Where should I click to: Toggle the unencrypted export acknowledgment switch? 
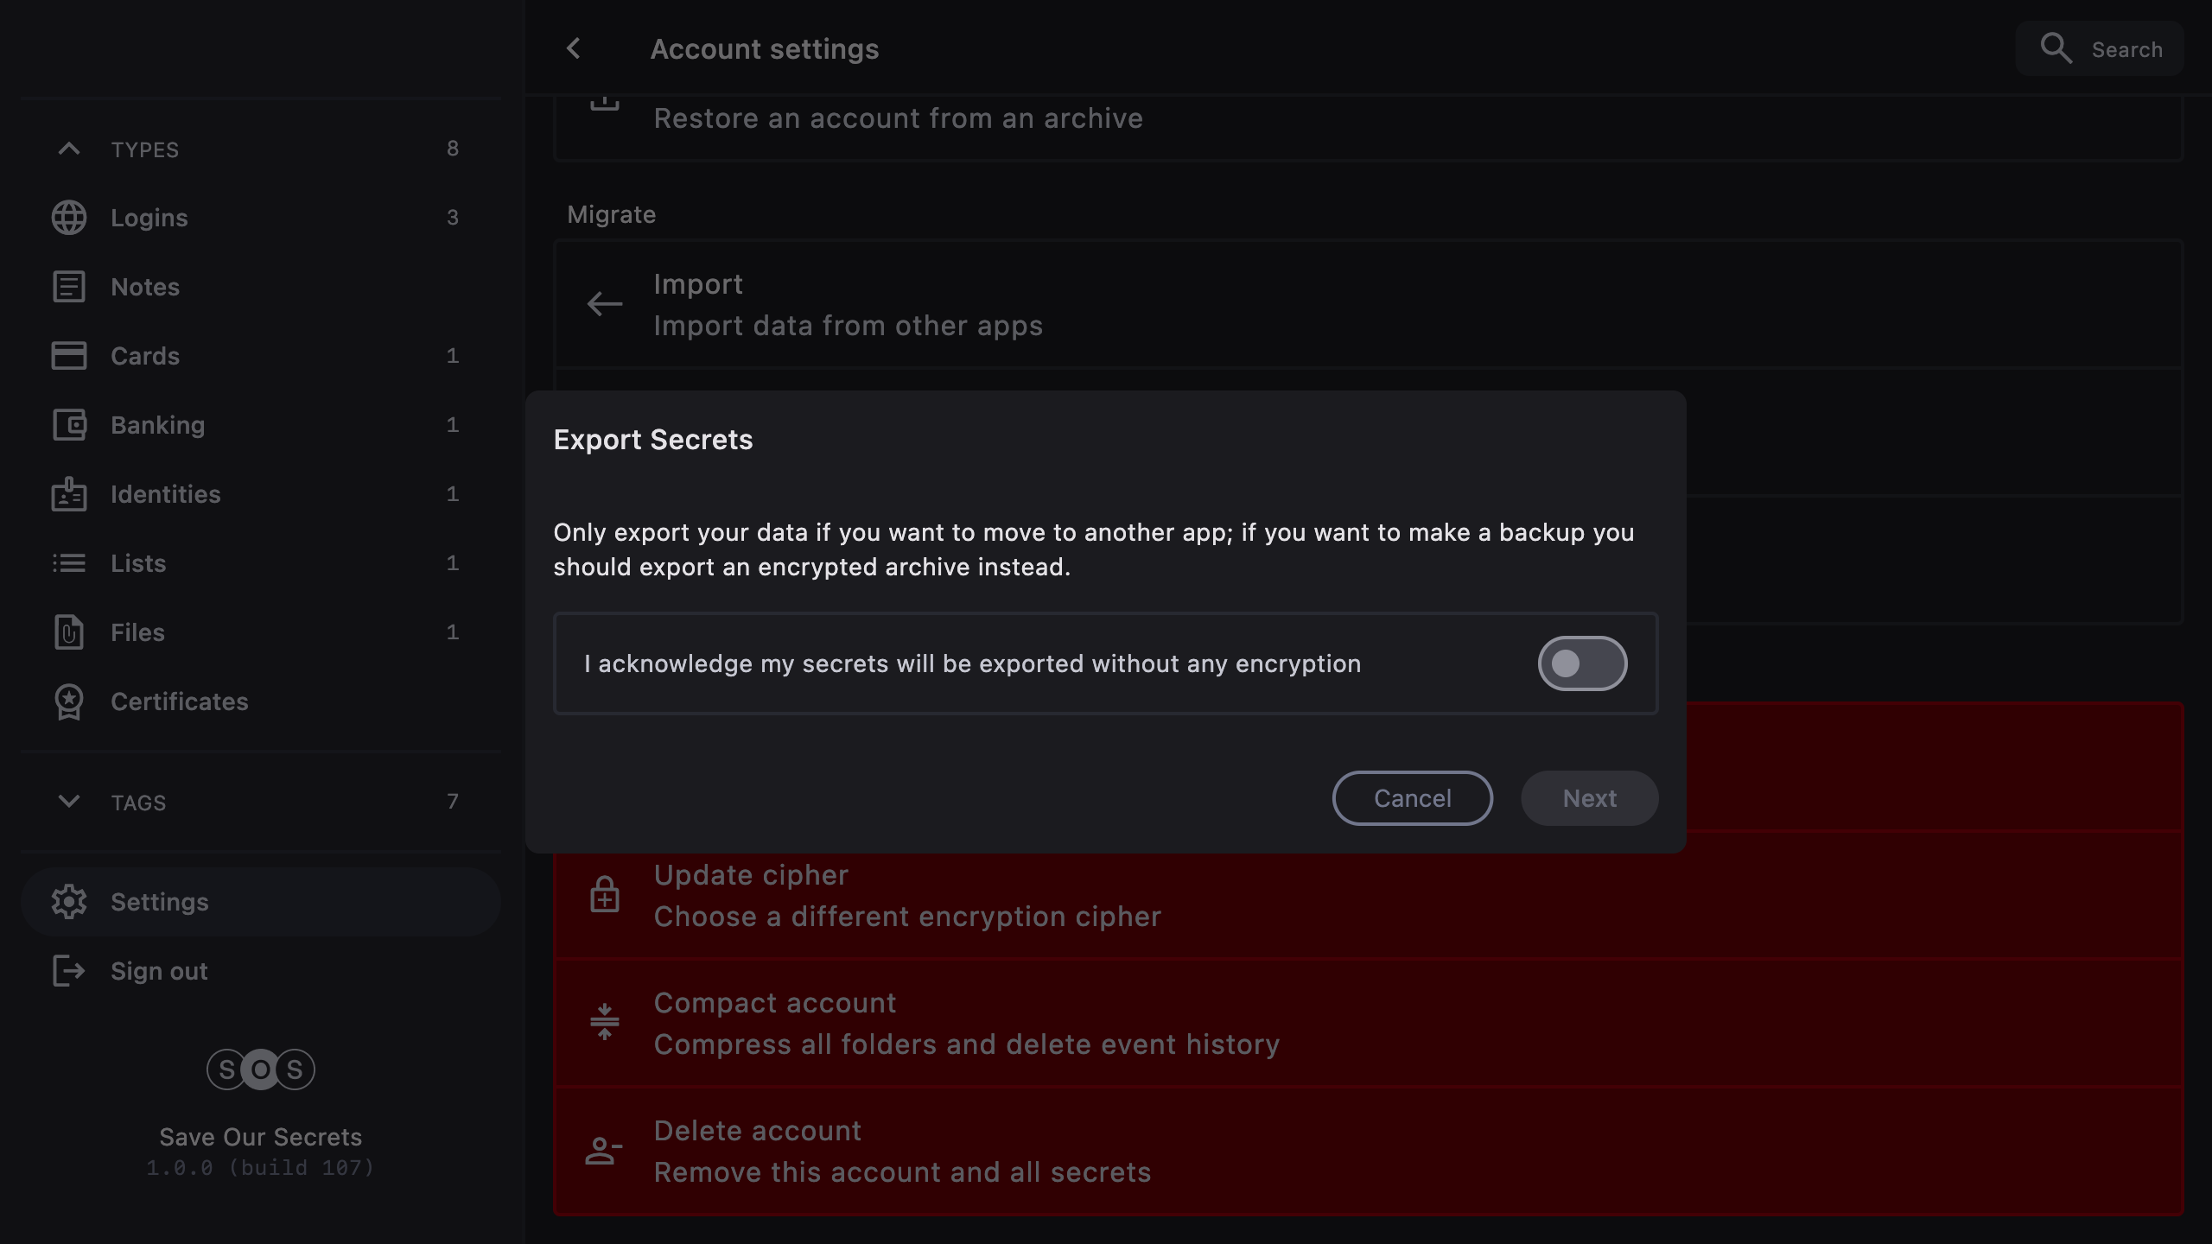1582,663
